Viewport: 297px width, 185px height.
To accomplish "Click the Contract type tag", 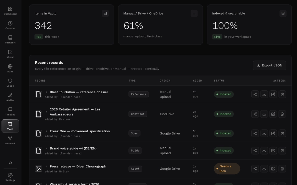I will [x=138, y=114].
